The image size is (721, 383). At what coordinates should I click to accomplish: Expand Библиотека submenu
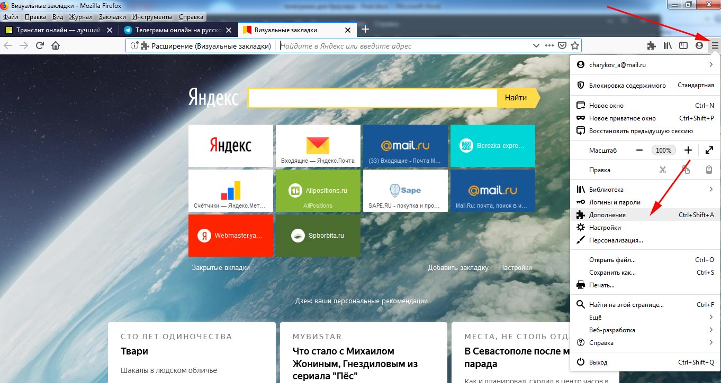[644, 189]
